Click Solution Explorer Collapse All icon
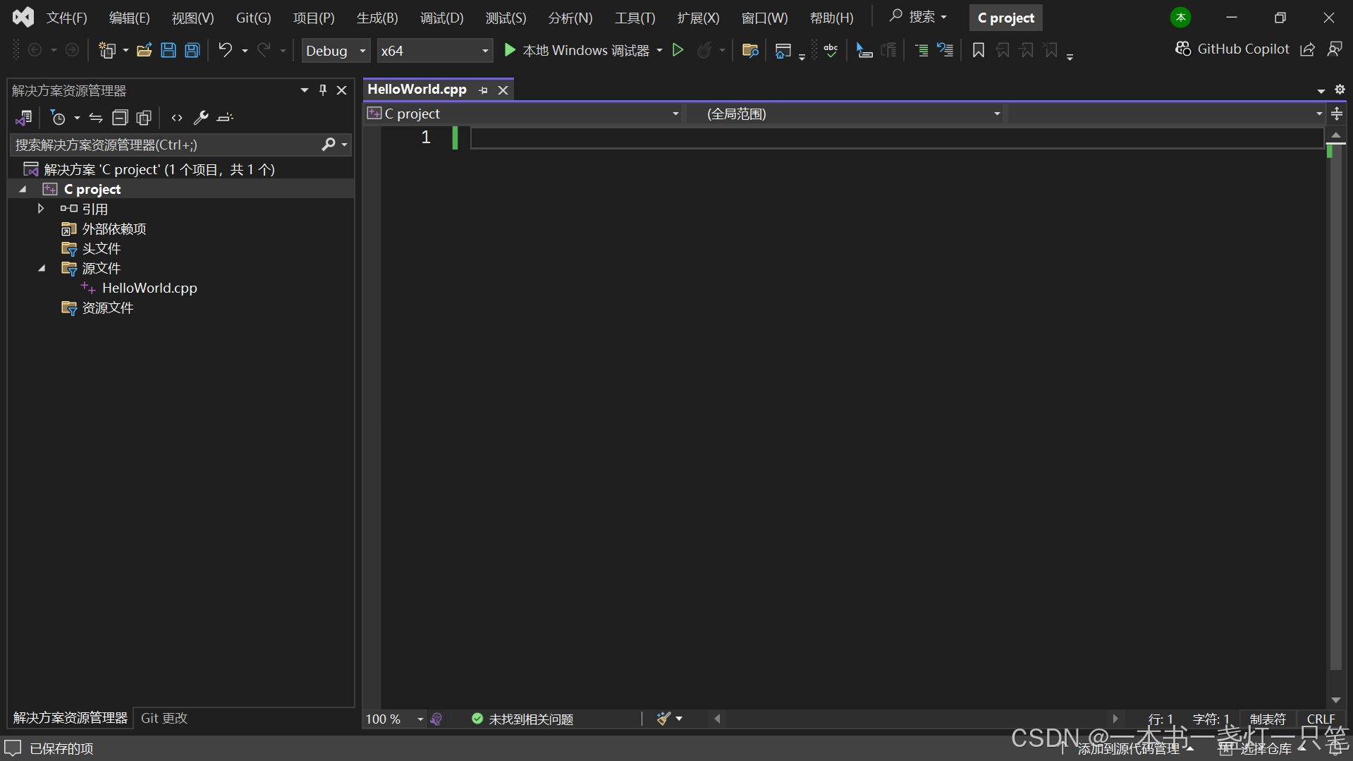This screenshot has width=1353, height=761. [120, 118]
